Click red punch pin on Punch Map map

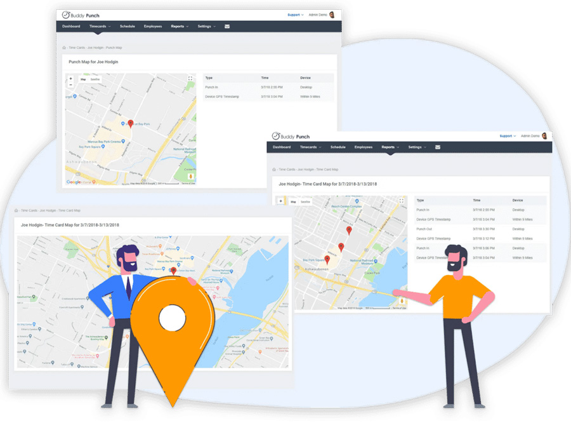point(131,123)
